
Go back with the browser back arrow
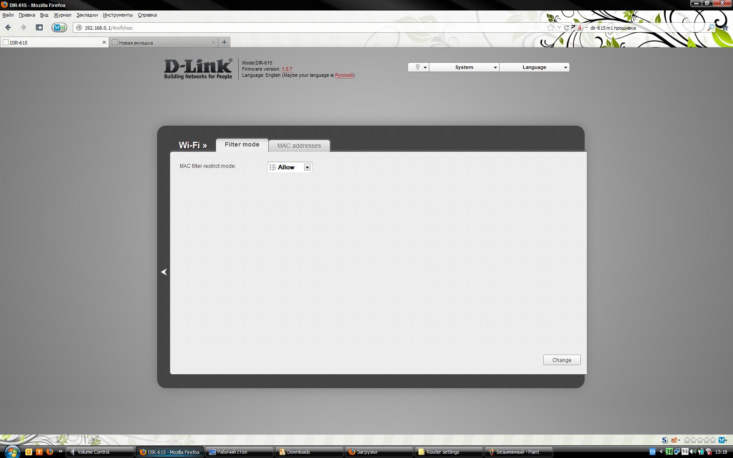point(8,27)
